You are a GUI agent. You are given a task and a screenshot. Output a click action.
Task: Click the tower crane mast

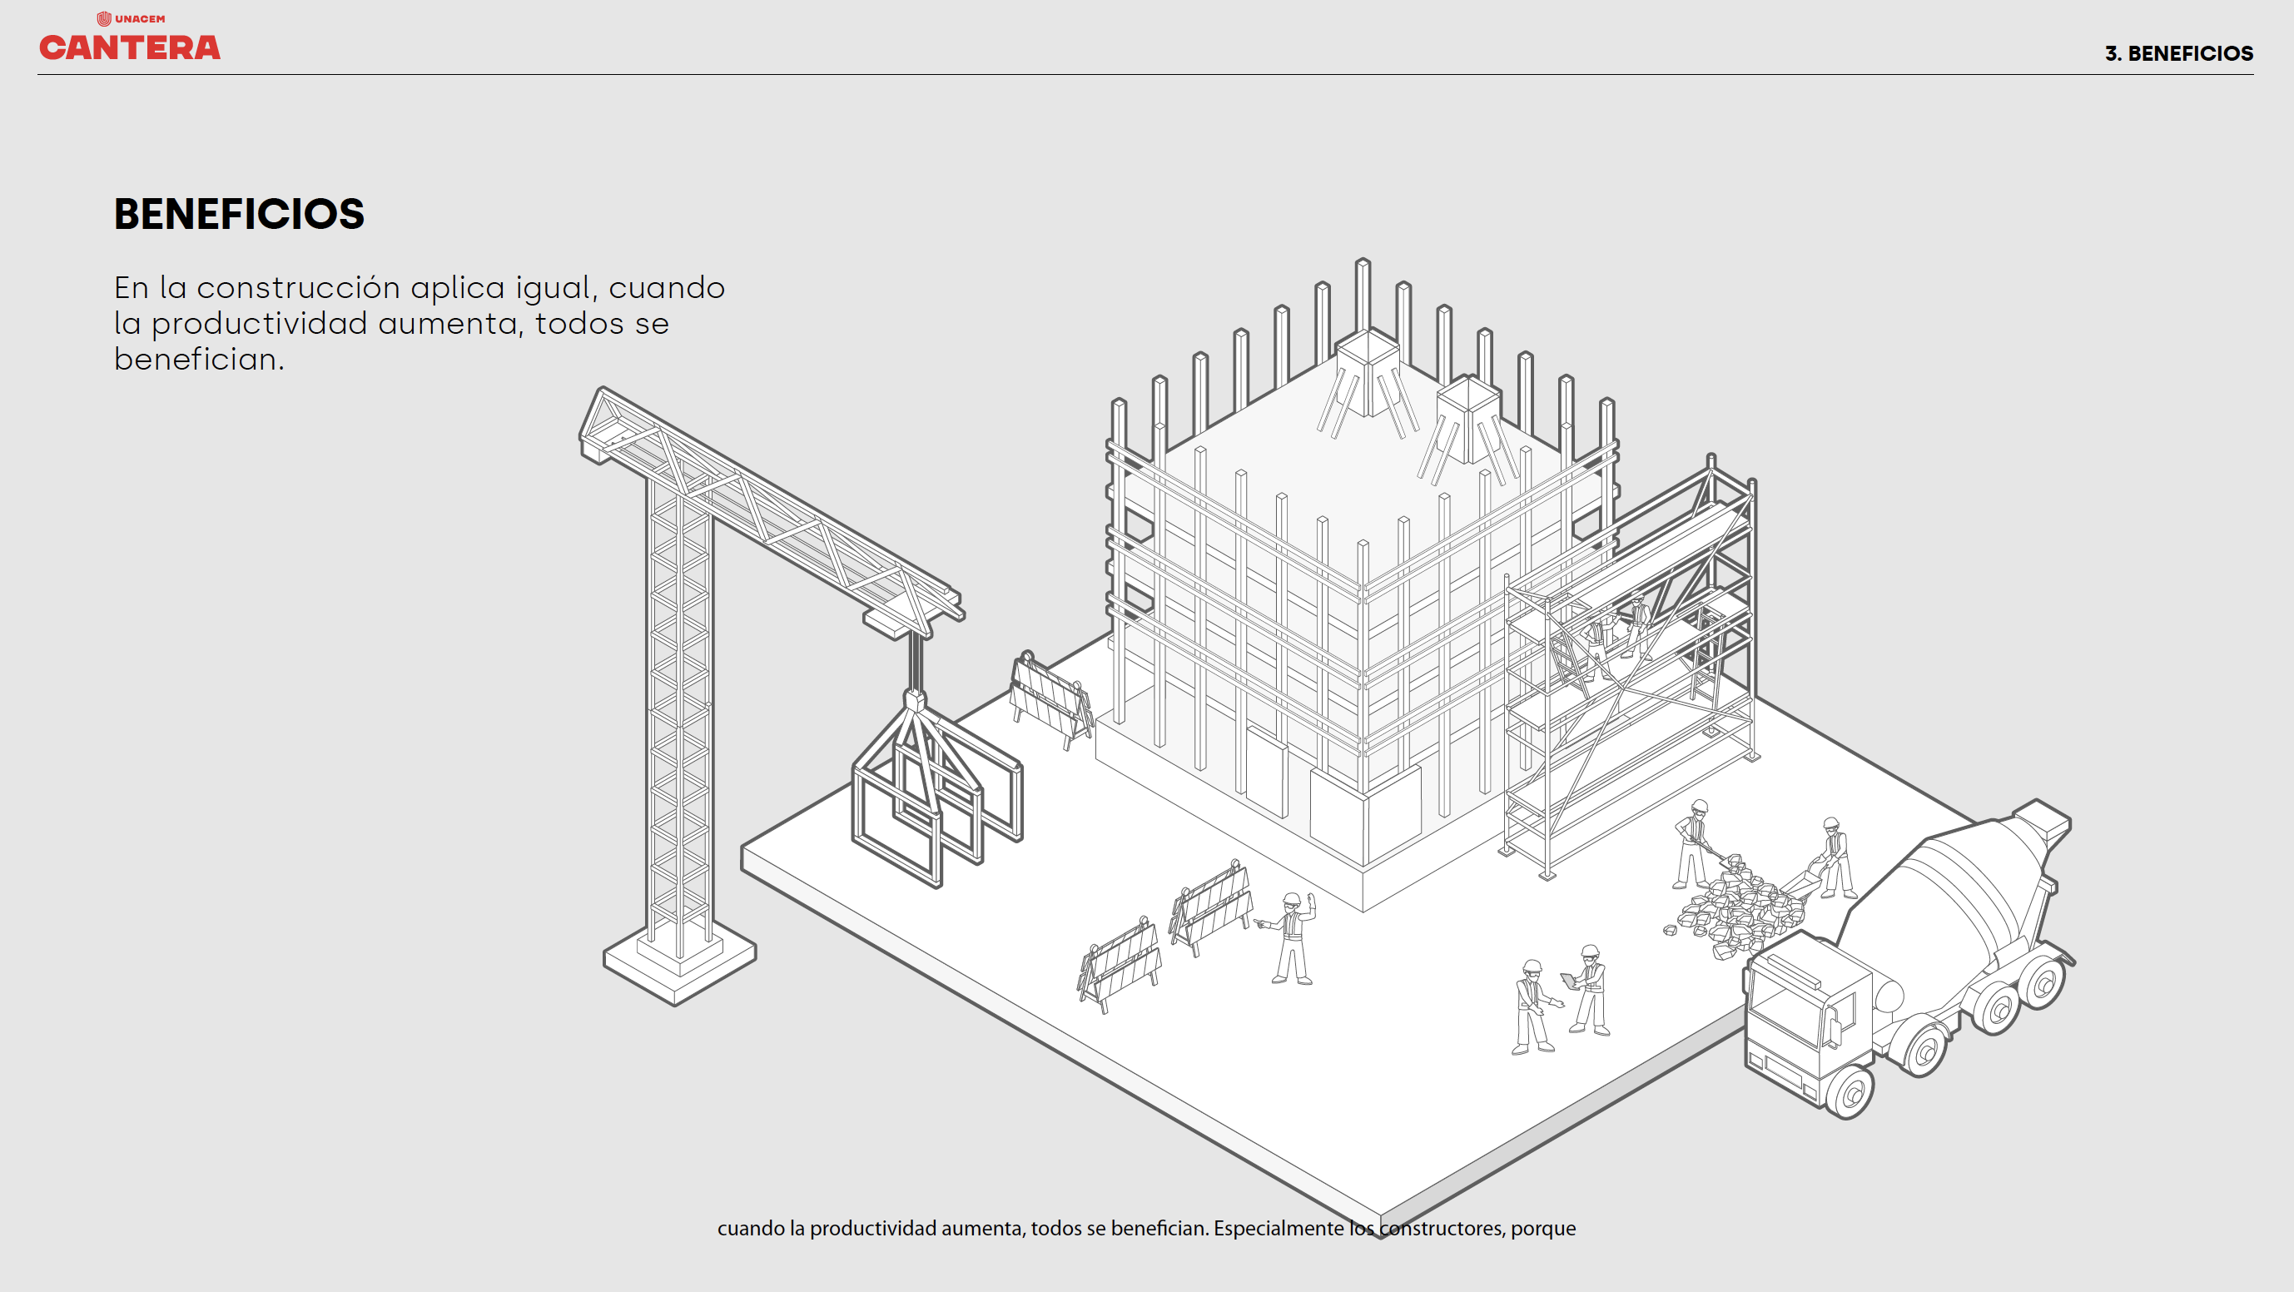[x=679, y=713]
